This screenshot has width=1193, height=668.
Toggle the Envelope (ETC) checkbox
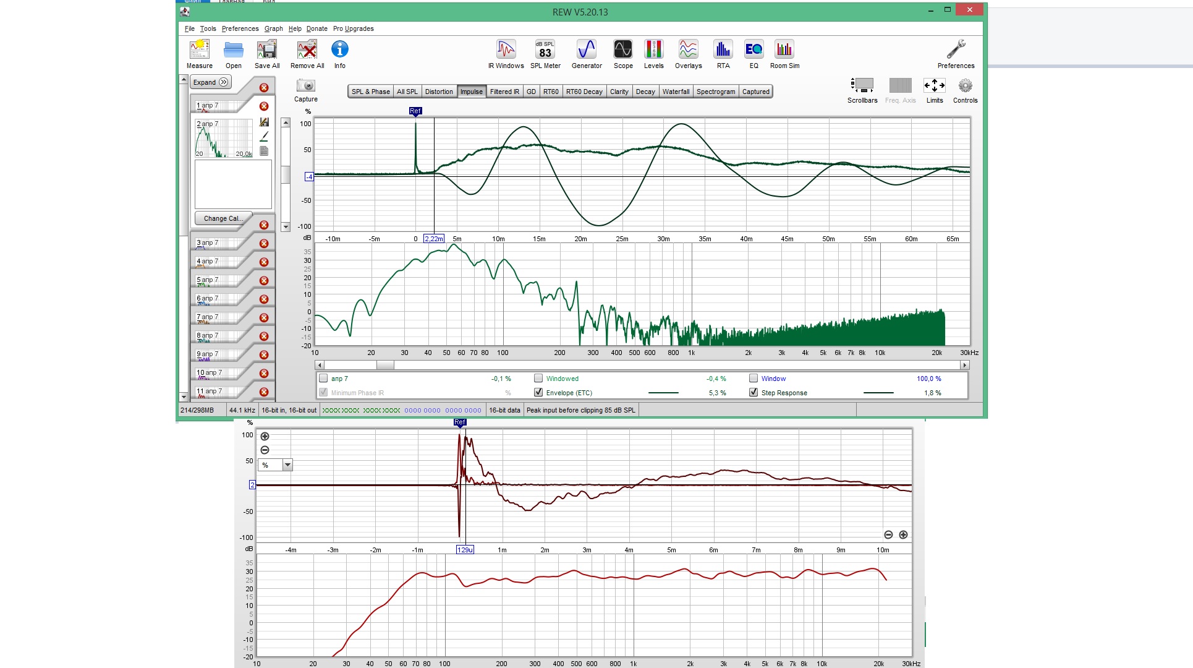[538, 393]
